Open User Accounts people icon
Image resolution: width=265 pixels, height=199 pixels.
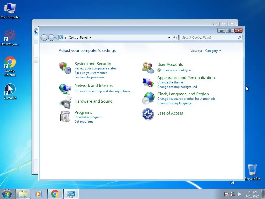148,68
